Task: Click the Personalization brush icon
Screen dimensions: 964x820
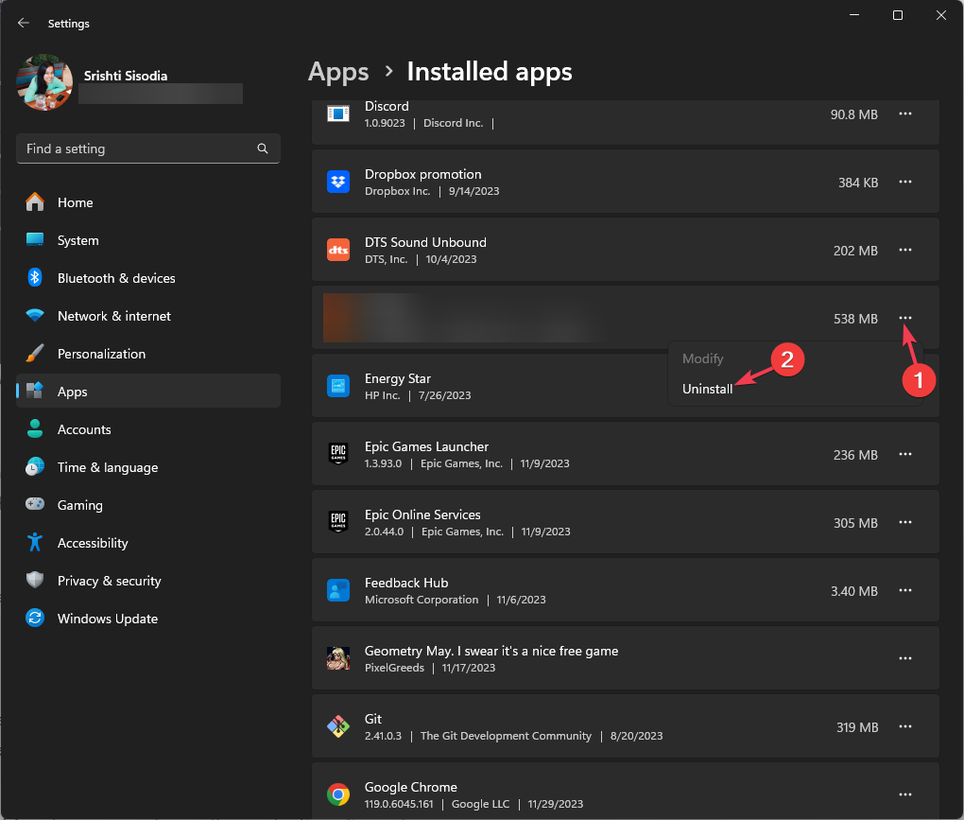Action: coord(35,353)
